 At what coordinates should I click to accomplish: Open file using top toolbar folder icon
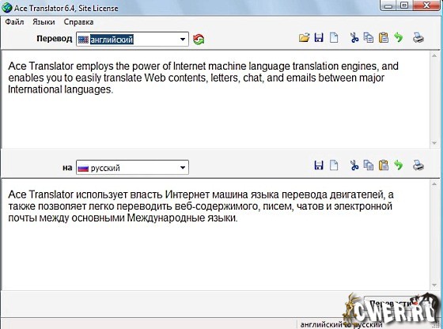coord(304,37)
